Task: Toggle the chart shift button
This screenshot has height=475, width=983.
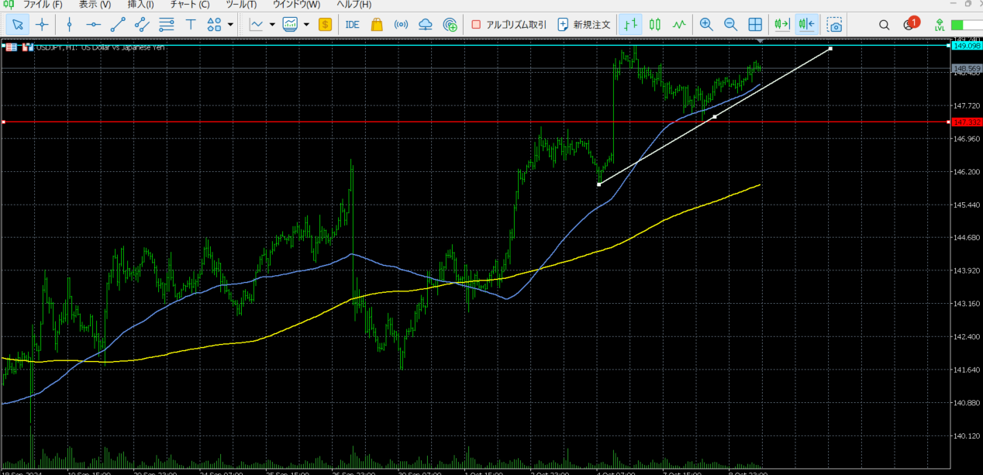Action: [806, 24]
